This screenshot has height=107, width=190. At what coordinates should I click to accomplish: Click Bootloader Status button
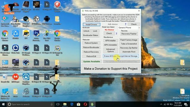[x=91, y=35]
